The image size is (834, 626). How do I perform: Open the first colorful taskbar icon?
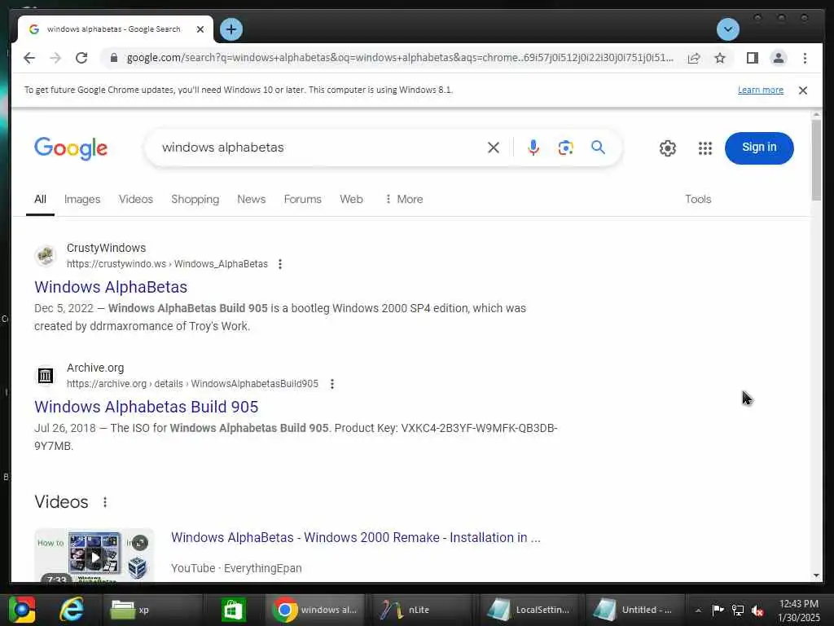22,610
